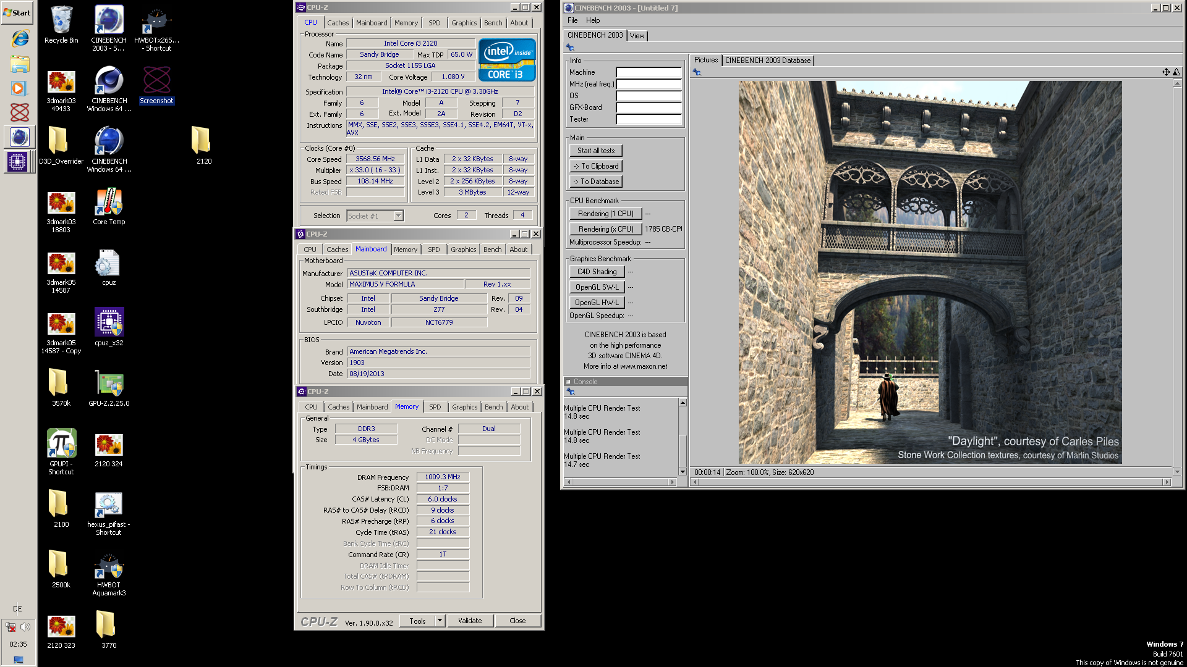Switch to CINEBENCH 2003 Database tab
This screenshot has width=1187, height=667.
(767, 61)
